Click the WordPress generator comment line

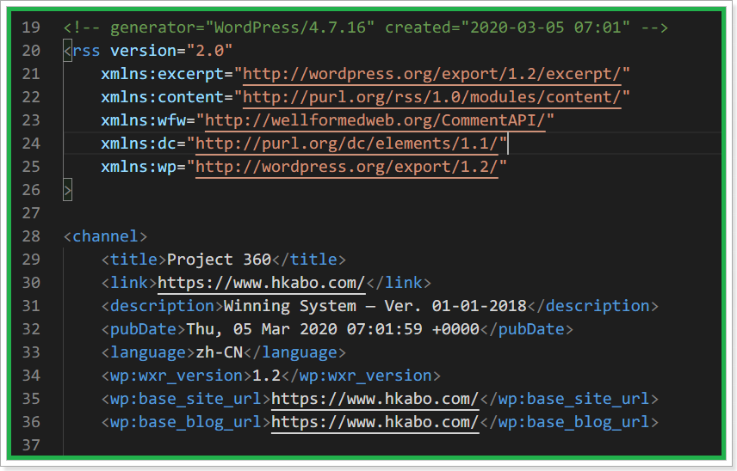coord(365,28)
